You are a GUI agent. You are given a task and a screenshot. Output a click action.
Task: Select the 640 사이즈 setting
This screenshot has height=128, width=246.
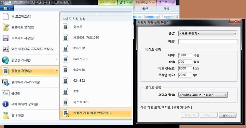point(96,59)
